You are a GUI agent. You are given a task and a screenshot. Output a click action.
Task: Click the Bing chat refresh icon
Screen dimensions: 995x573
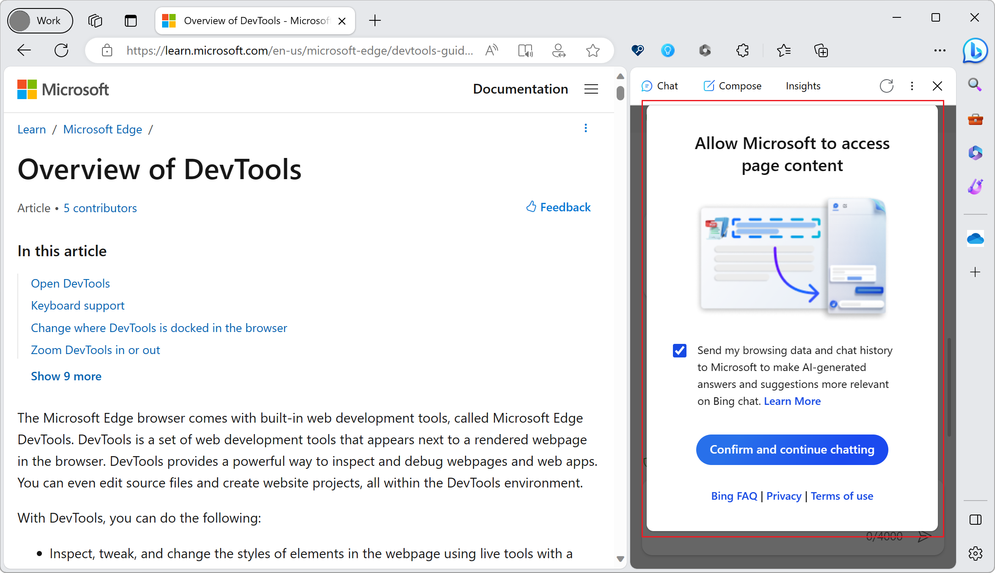pos(886,86)
